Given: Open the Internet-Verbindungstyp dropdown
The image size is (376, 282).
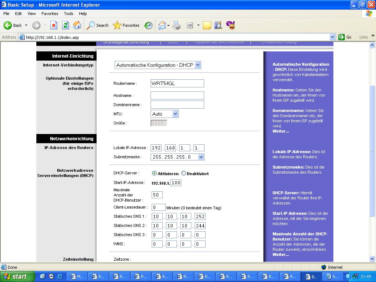Looking at the screenshot, I should 158,65.
